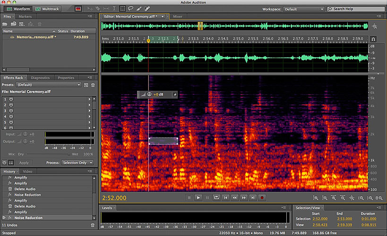The width and height of the screenshot is (387, 236).
Task: Select the Time Selection tool
Action: [114, 9]
